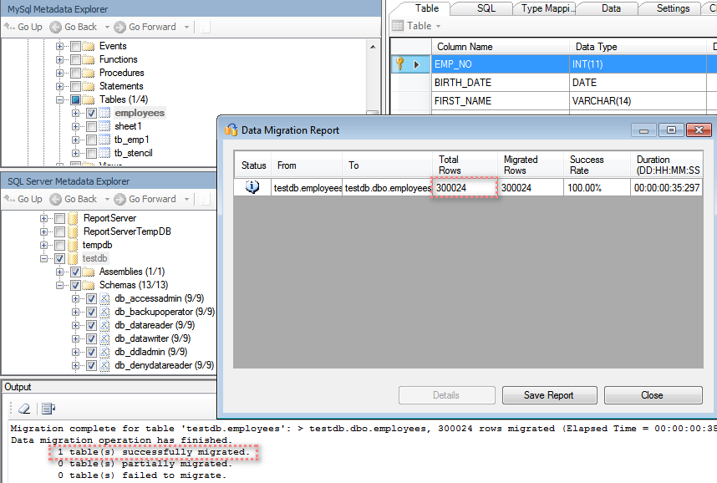The width and height of the screenshot is (717, 483).
Task: Expand the db_datareader schema node
Action: tap(76, 326)
